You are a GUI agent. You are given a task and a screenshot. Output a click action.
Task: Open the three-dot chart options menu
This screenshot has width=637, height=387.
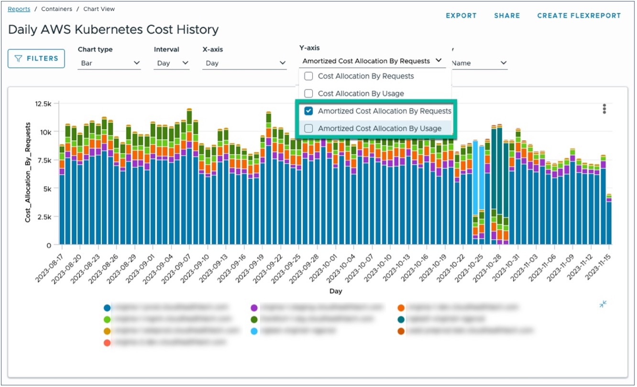coord(604,109)
